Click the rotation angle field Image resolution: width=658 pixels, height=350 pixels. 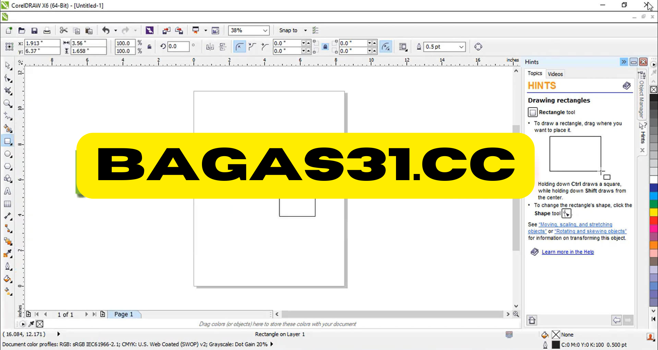click(x=178, y=47)
